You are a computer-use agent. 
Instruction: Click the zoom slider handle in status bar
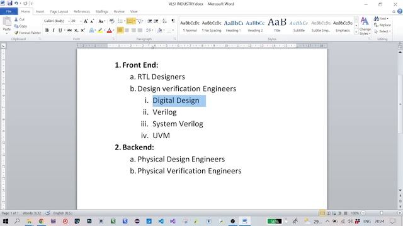click(382, 213)
